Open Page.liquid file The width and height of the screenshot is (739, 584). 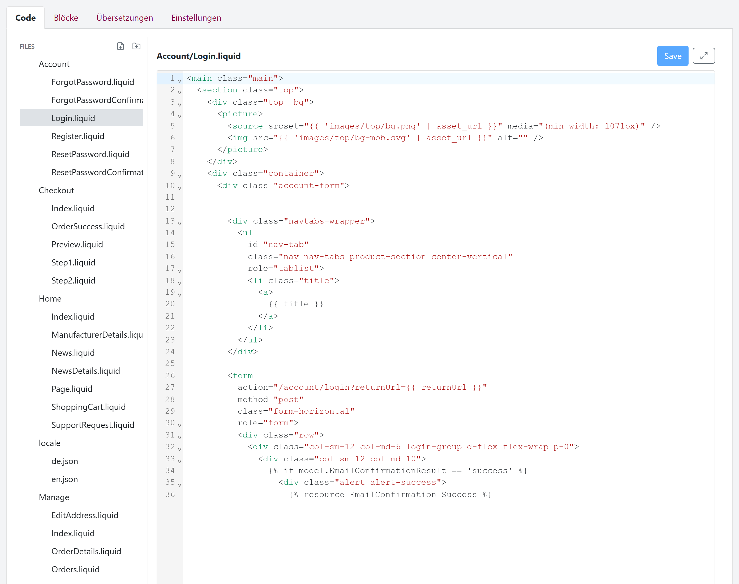[x=72, y=389]
